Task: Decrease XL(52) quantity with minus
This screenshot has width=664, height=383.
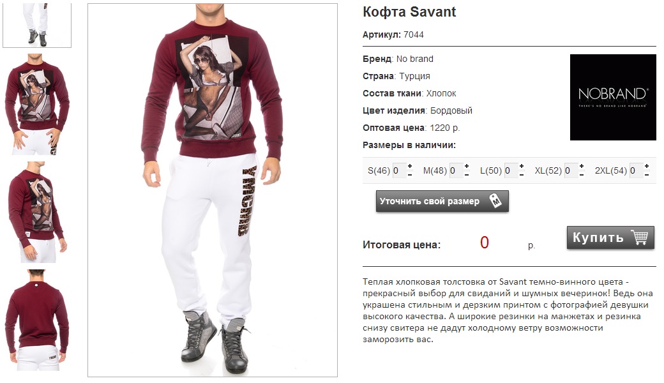Action: tap(582, 175)
